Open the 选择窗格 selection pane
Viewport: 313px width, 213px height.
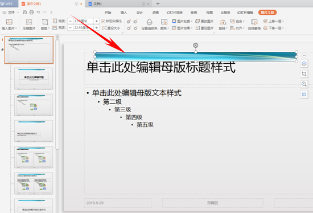coord(254,24)
